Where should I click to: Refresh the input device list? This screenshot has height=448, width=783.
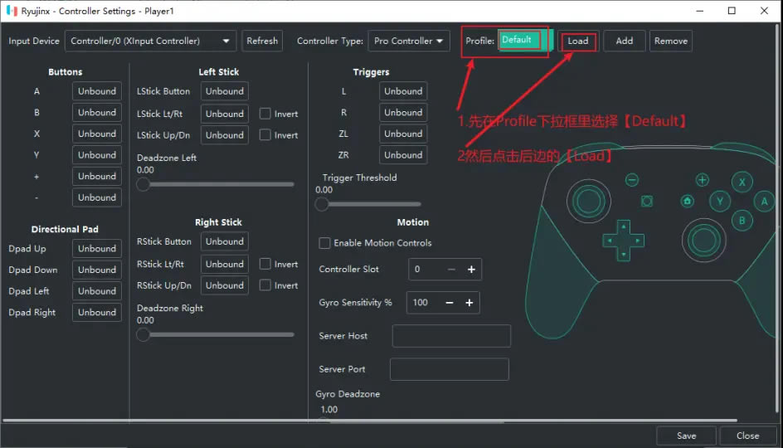tap(262, 41)
